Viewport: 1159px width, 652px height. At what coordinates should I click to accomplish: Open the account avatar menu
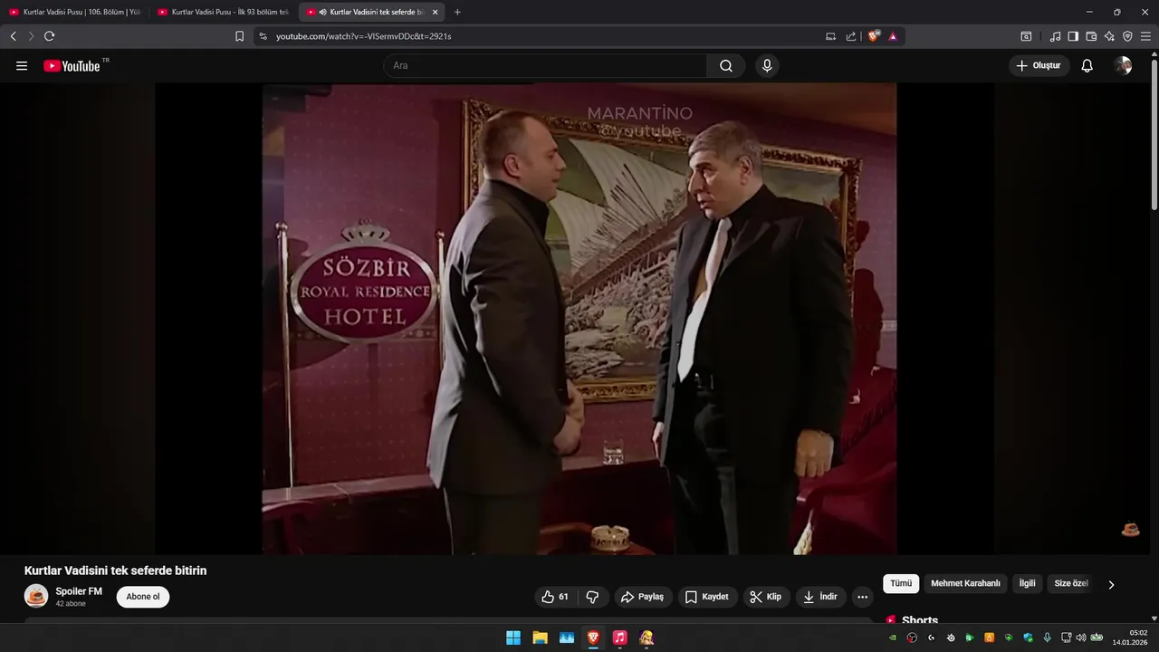coord(1123,66)
